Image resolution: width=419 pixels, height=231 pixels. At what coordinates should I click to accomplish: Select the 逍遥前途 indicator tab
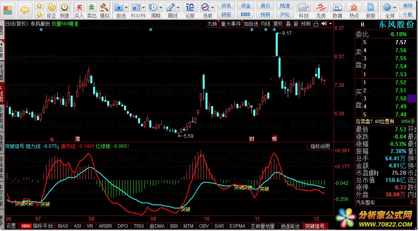pyautogui.click(x=290, y=226)
